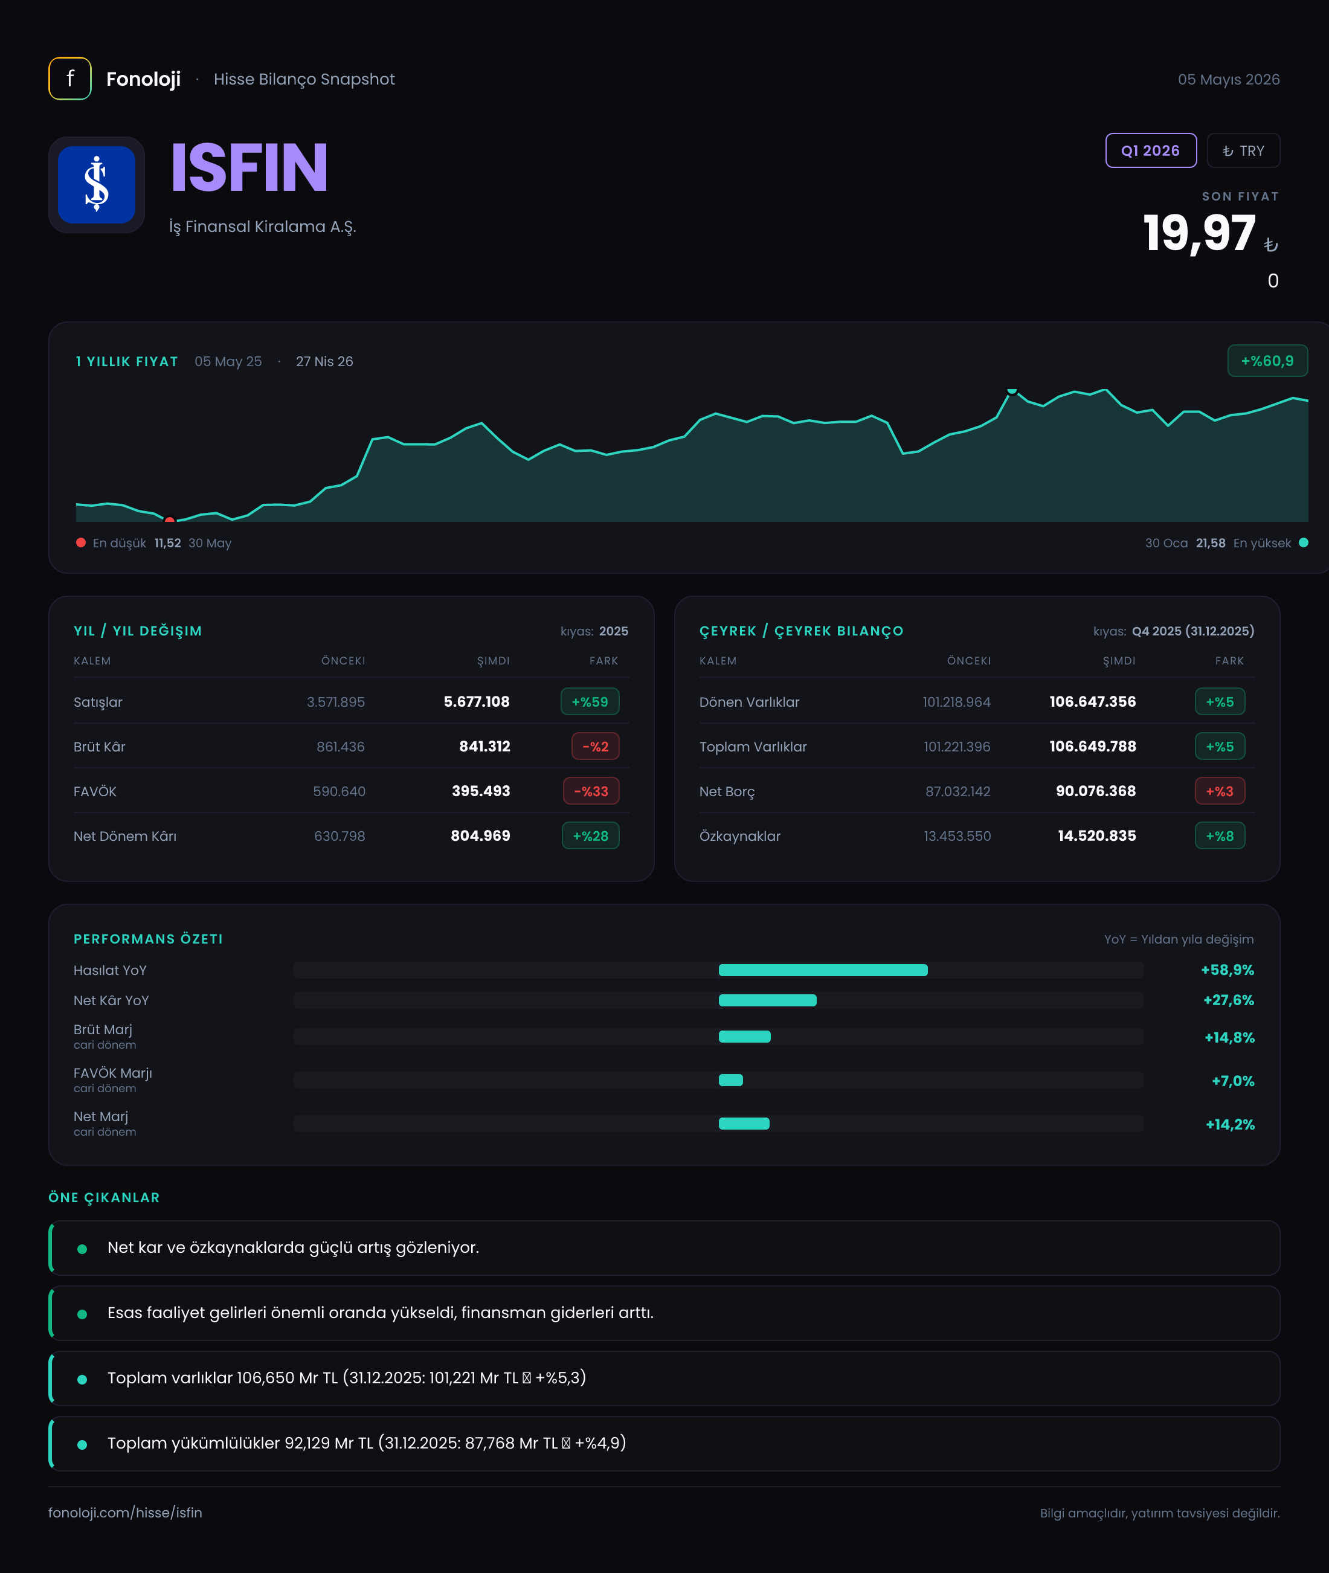Click the Q4 2025 (31.12.2025) comparison label
This screenshot has height=1573, width=1329.
[1194, 631]
